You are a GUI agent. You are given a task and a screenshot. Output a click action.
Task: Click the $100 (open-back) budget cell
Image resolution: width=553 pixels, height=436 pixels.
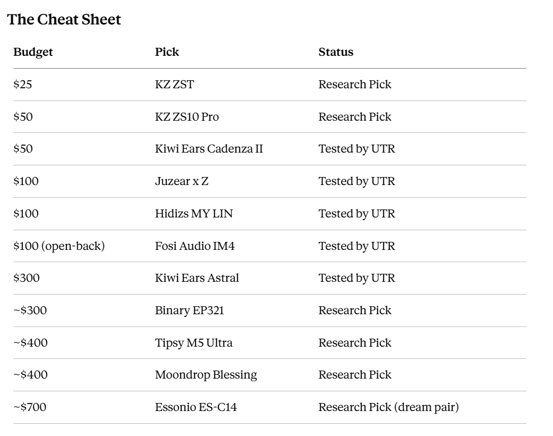(x=59, y=246)
